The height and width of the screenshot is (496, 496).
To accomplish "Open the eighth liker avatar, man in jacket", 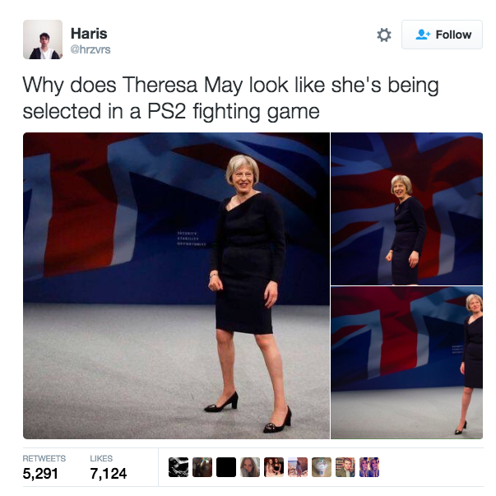I will pos(345,467).
